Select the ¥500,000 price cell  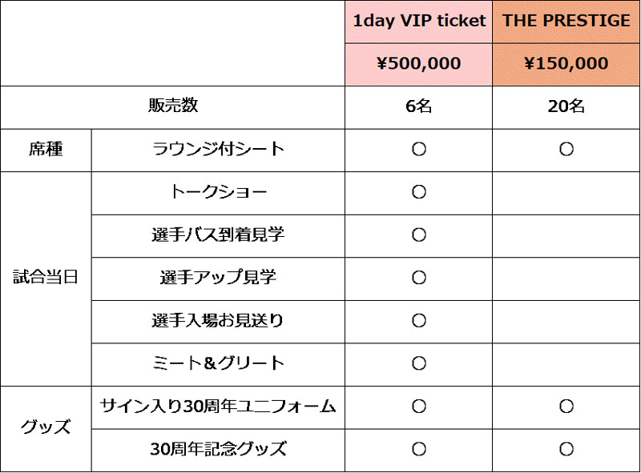click(x=418, y=65)
